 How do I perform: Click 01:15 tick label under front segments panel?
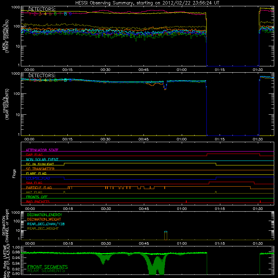point(220,70)
